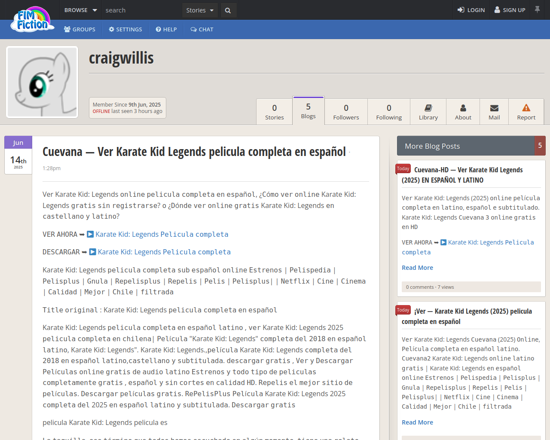550x440 pixels.
Task: Click Read More under ¡Ver post
Action: 417,422
